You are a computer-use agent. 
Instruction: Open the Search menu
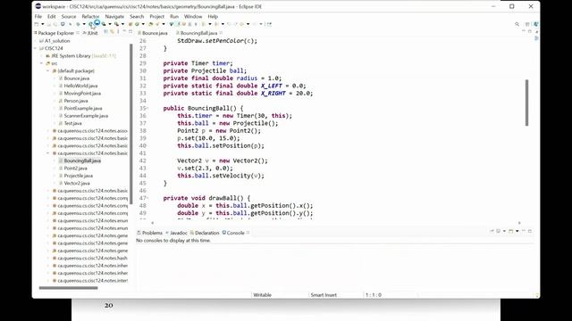pos(137,16)
